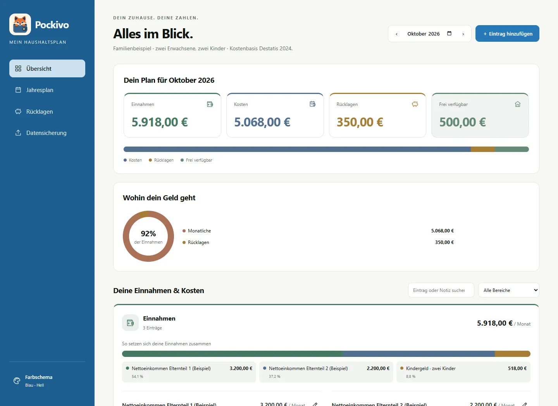Click the Pockivo fox logo
This screenshot has width=558, height=406.
(x=20, y=24)
